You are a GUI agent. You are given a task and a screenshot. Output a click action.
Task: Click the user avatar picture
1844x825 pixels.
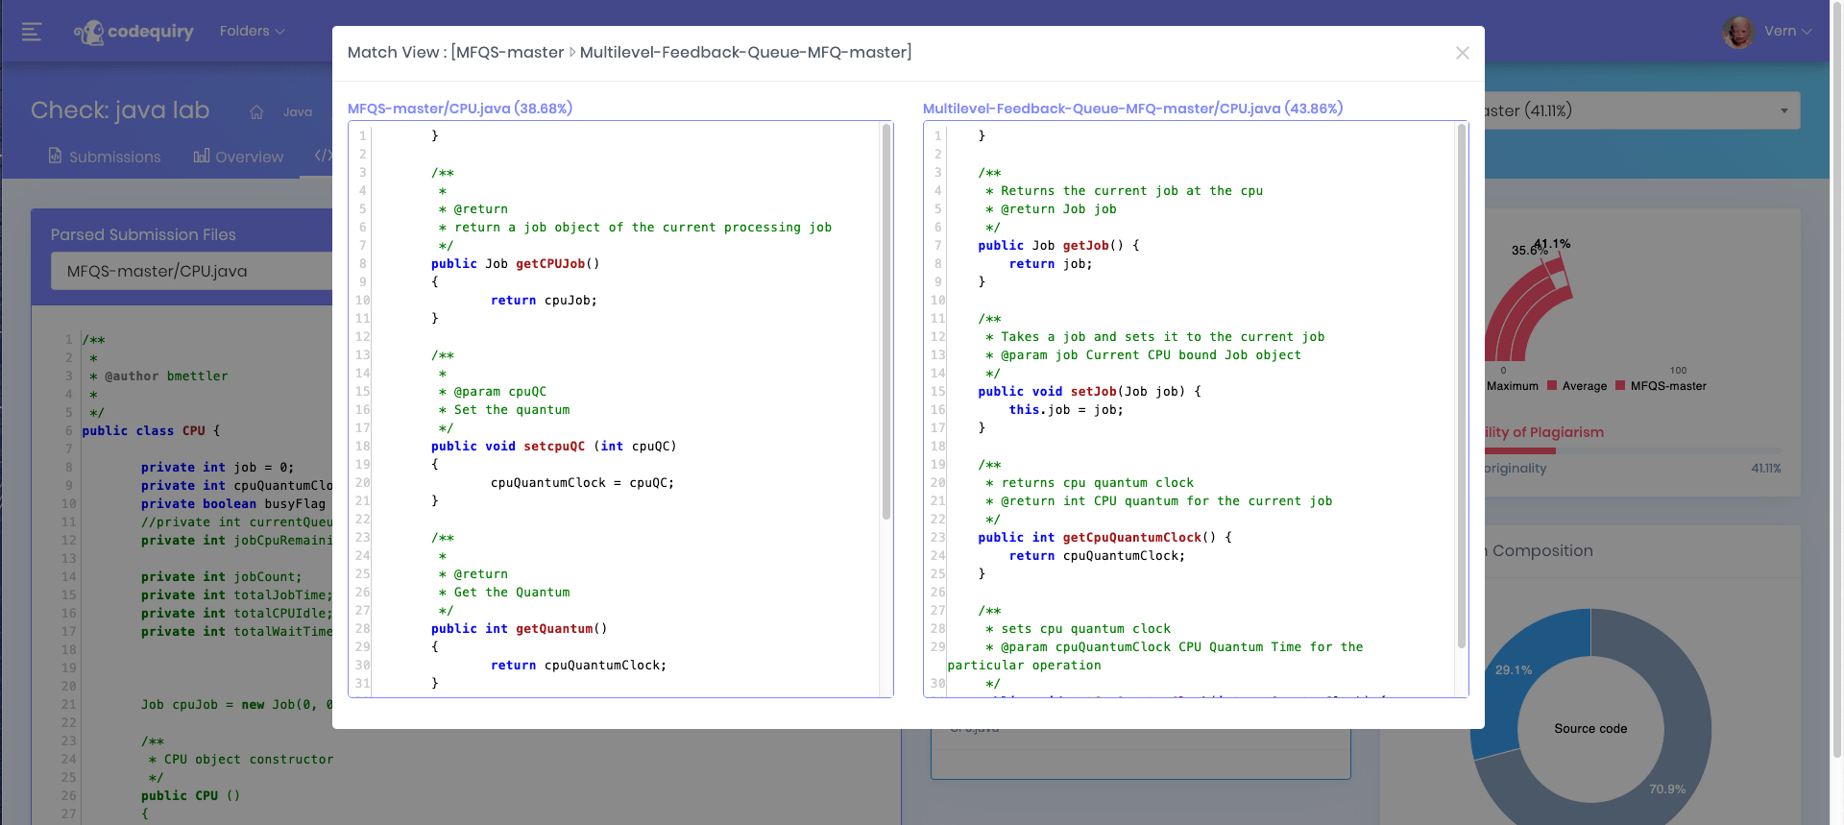click(x=1737, y=32)
